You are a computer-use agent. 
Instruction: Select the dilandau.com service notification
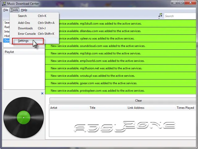click(x=121, y=31)
